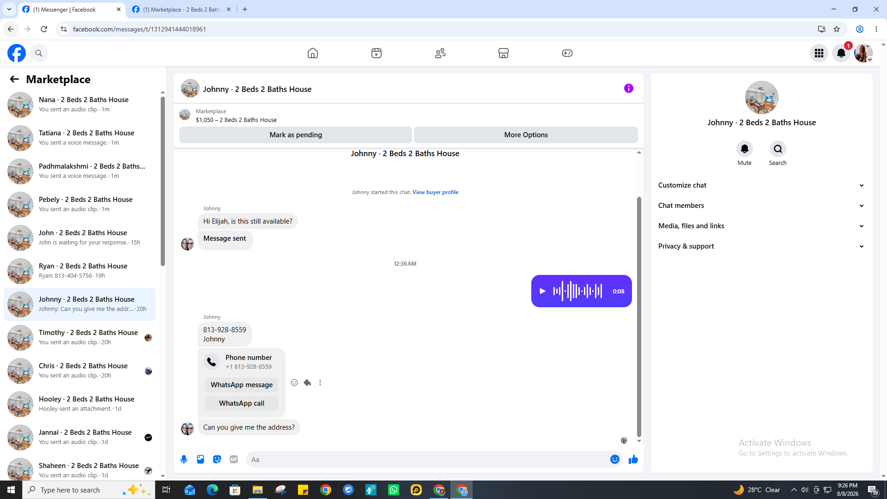Screen dimensions: 887x499
Task: Click the Facebook search magnifier icon
Action: click(x=39, y=53)
